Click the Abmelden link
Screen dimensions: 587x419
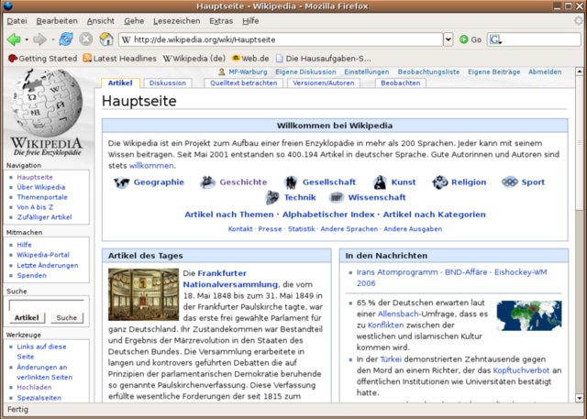(545, 72)
